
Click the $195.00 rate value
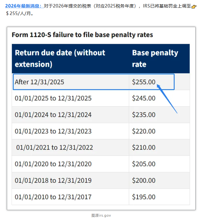coord(144,197)
